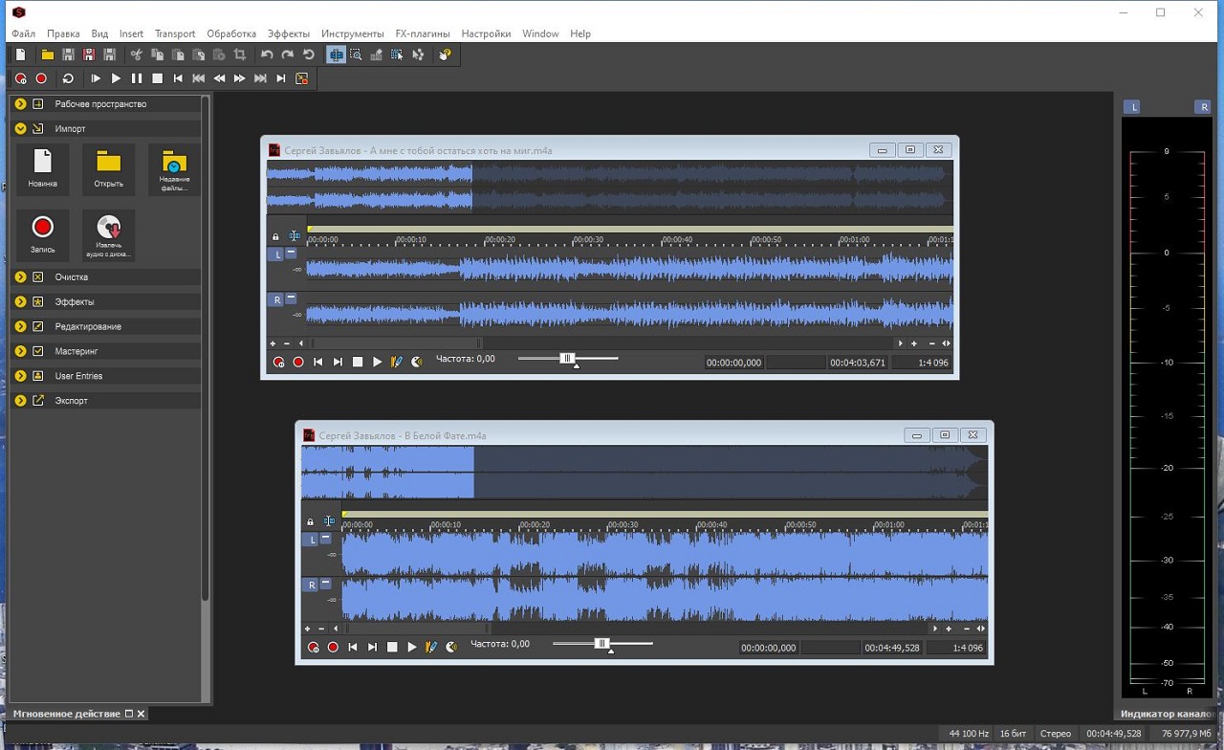
Task: Click the Запись record tile in Import panel
Action: pyautogui.click(x=42, y=234)
